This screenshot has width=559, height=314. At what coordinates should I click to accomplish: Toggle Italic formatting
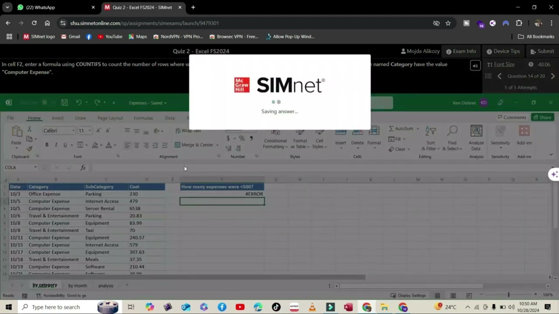coord(56,145)
